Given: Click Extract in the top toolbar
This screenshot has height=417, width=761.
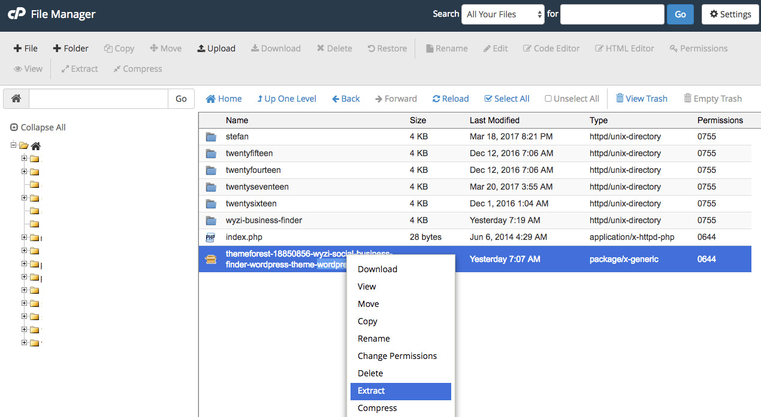Looking at the screenshot, I should click(x=80, y=69).
